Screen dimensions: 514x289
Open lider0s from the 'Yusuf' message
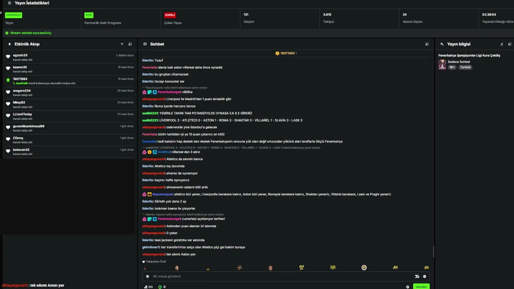tap(148, 60)
